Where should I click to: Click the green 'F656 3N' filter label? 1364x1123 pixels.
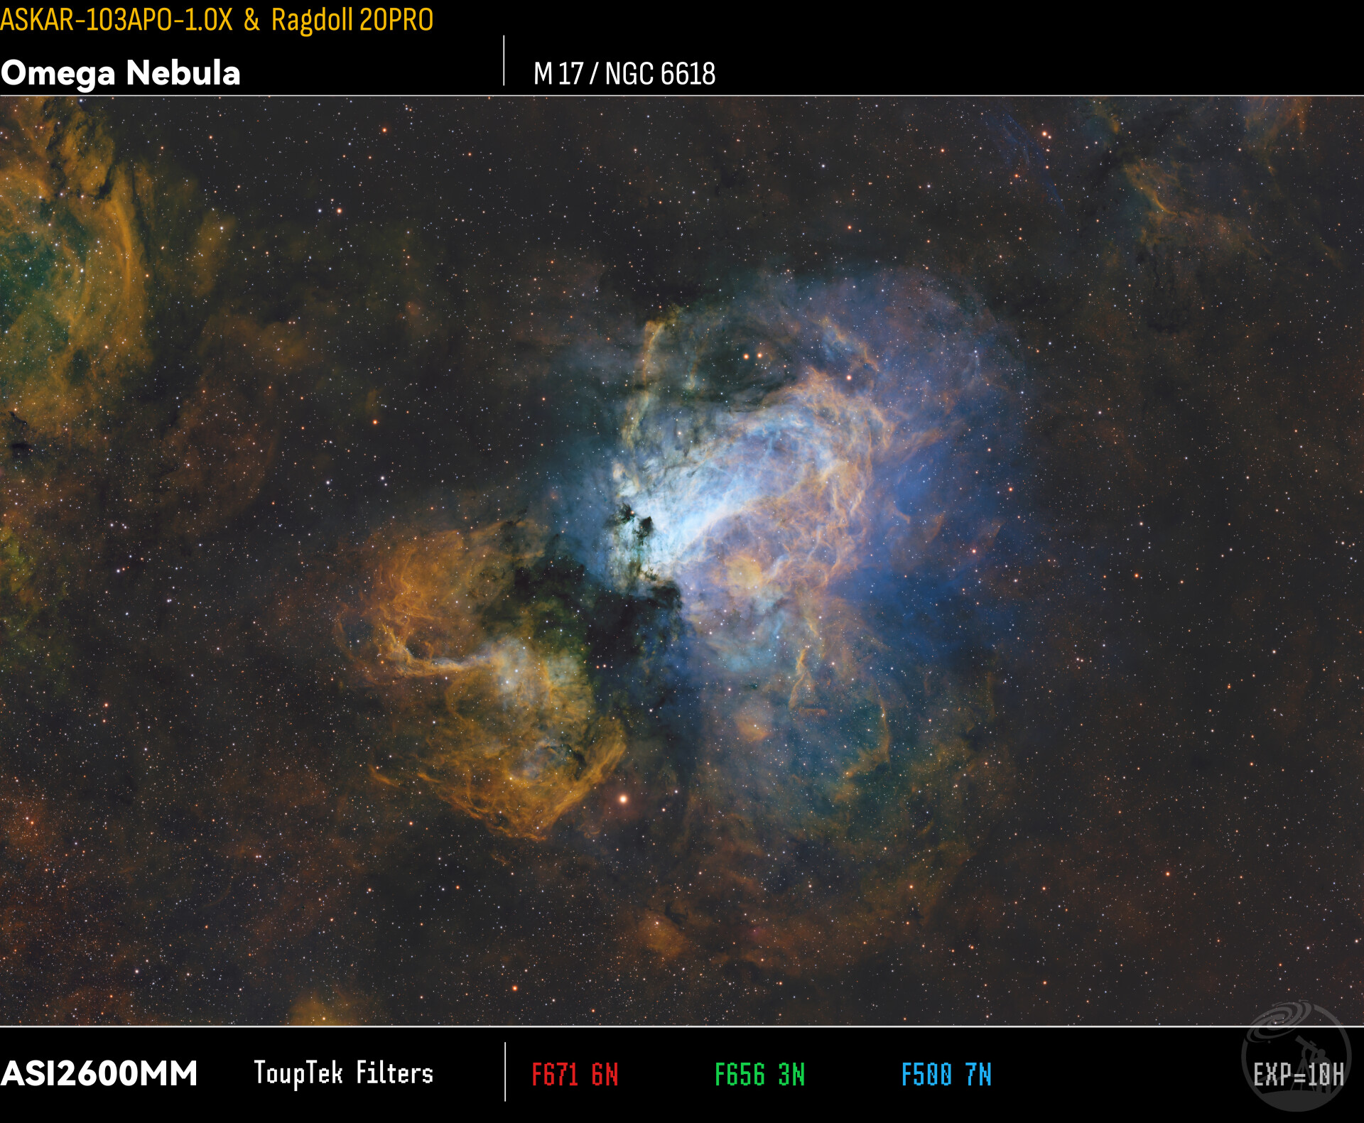(759, 1075)
